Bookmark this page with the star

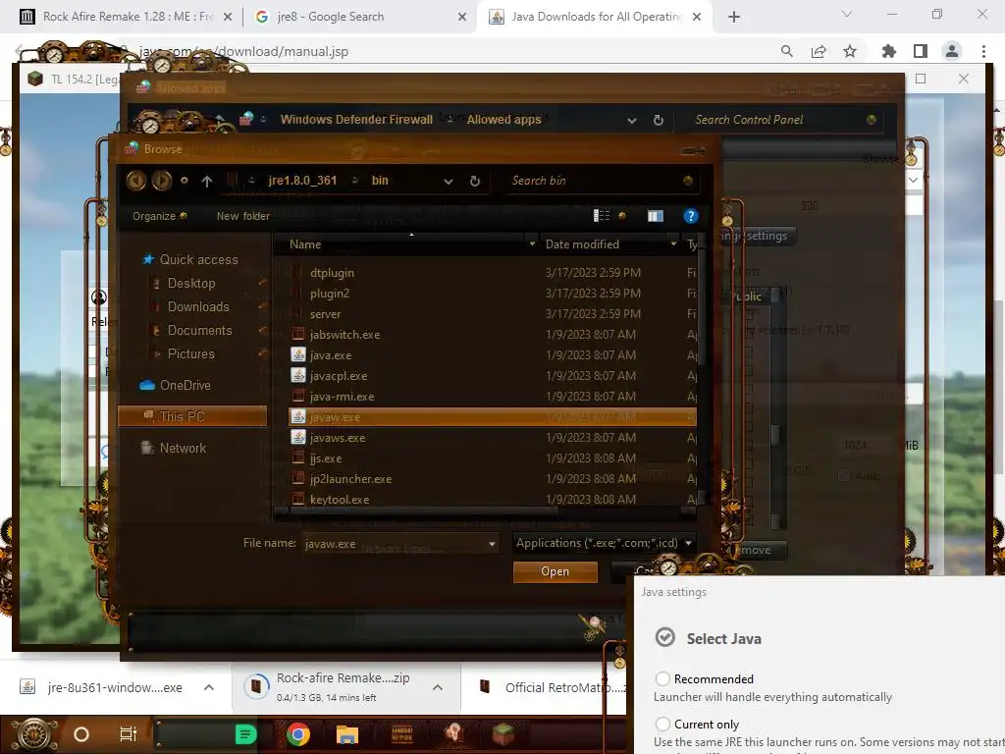point(850,51)
